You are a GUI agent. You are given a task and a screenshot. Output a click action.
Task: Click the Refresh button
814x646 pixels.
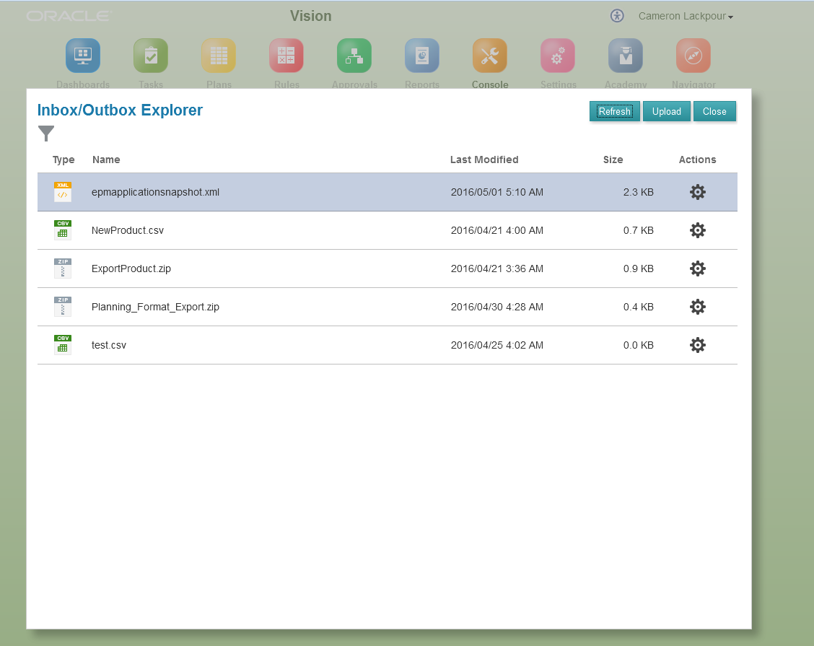615,111
